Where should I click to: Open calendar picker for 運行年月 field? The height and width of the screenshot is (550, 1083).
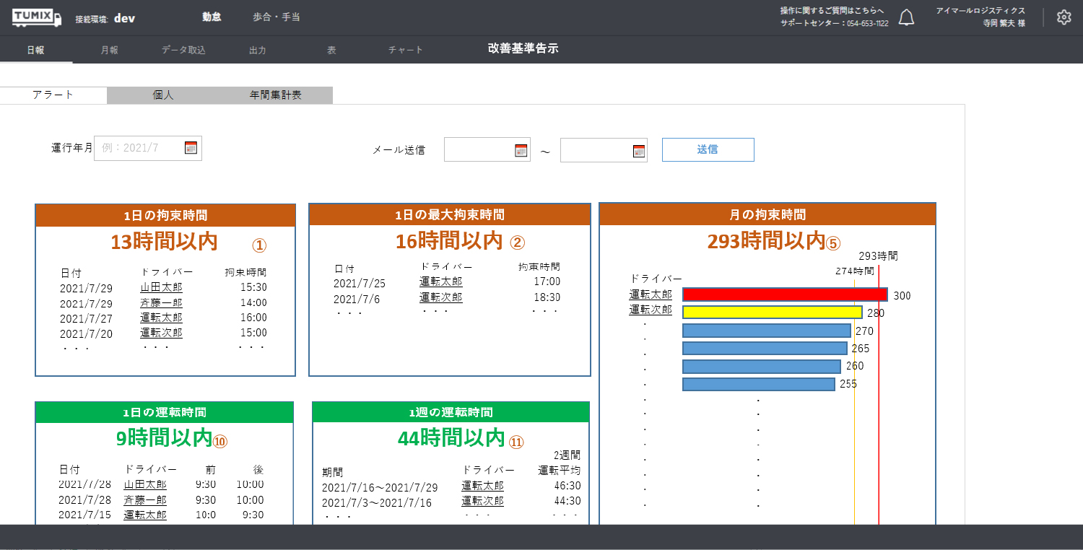click(191, 148)
